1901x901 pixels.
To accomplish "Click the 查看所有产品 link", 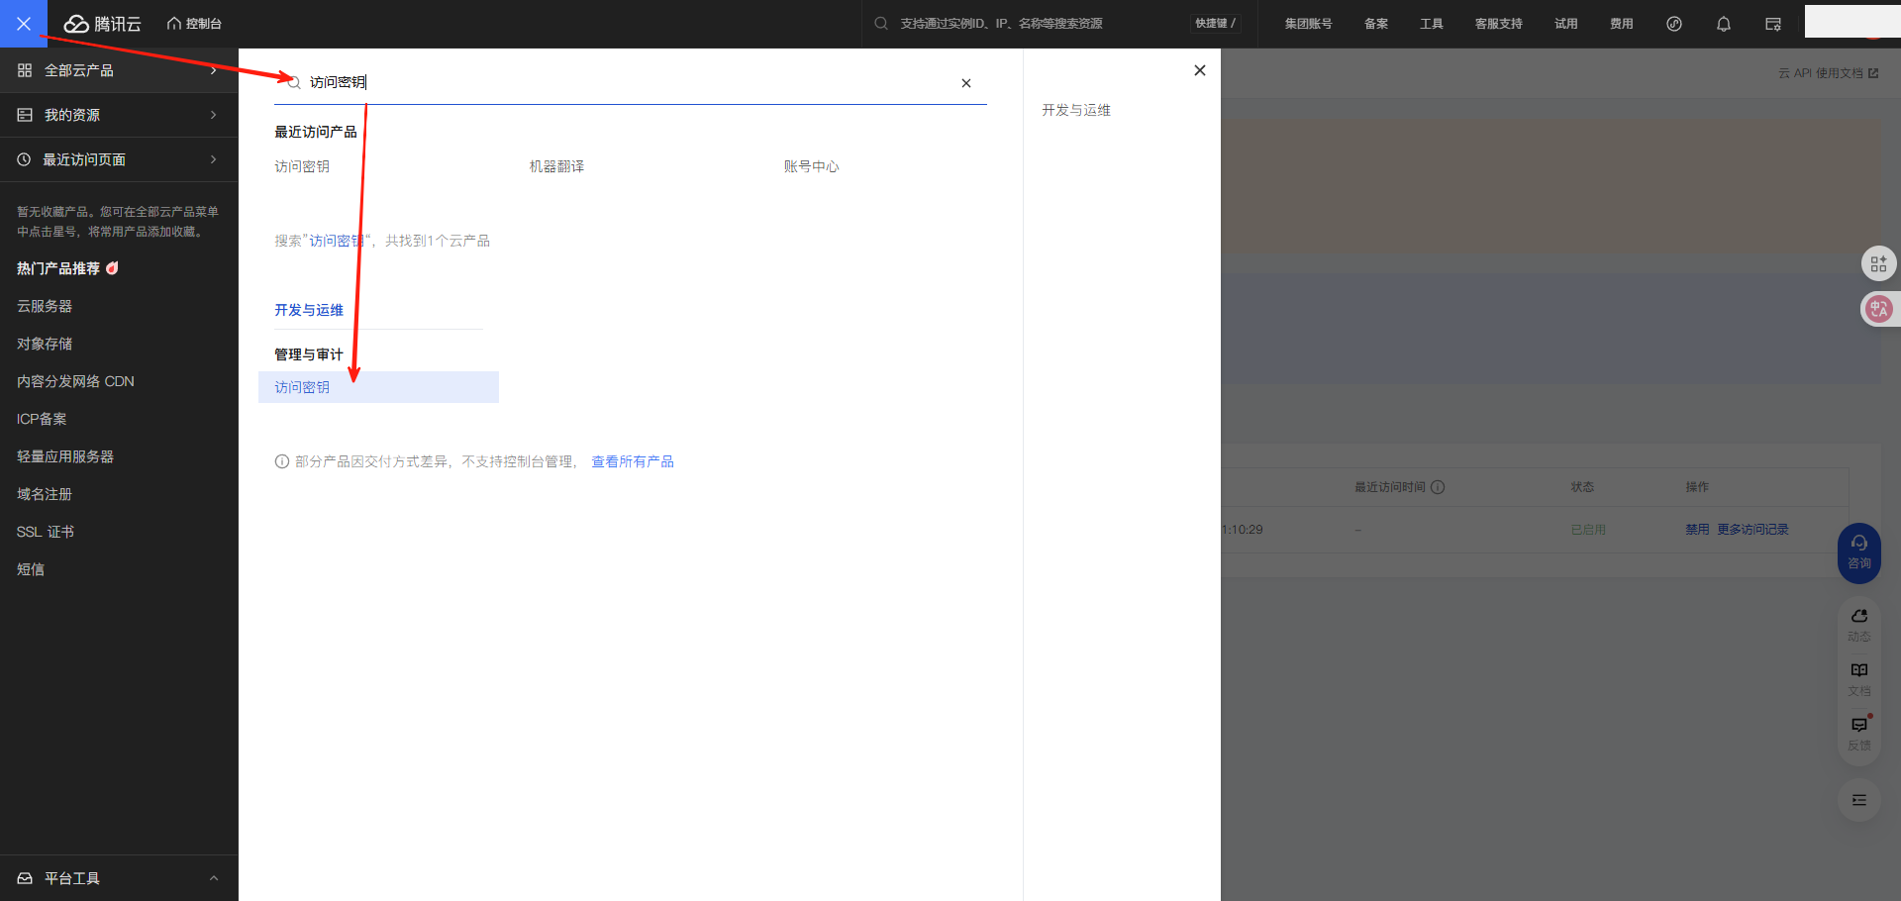I will (x=632, y=461).
